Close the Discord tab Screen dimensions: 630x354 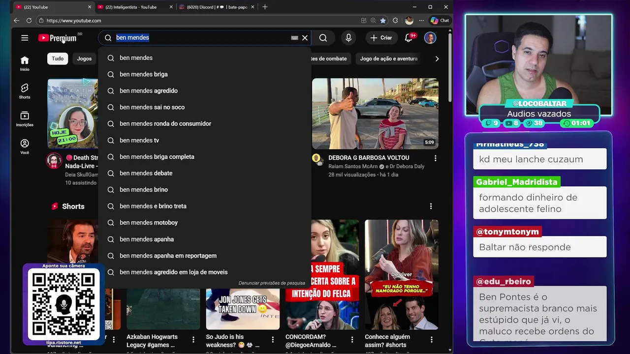point(252,7)
